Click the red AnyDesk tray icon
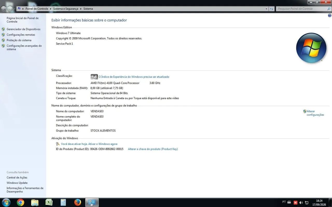The image size is (332, 207). coord(295,203)
